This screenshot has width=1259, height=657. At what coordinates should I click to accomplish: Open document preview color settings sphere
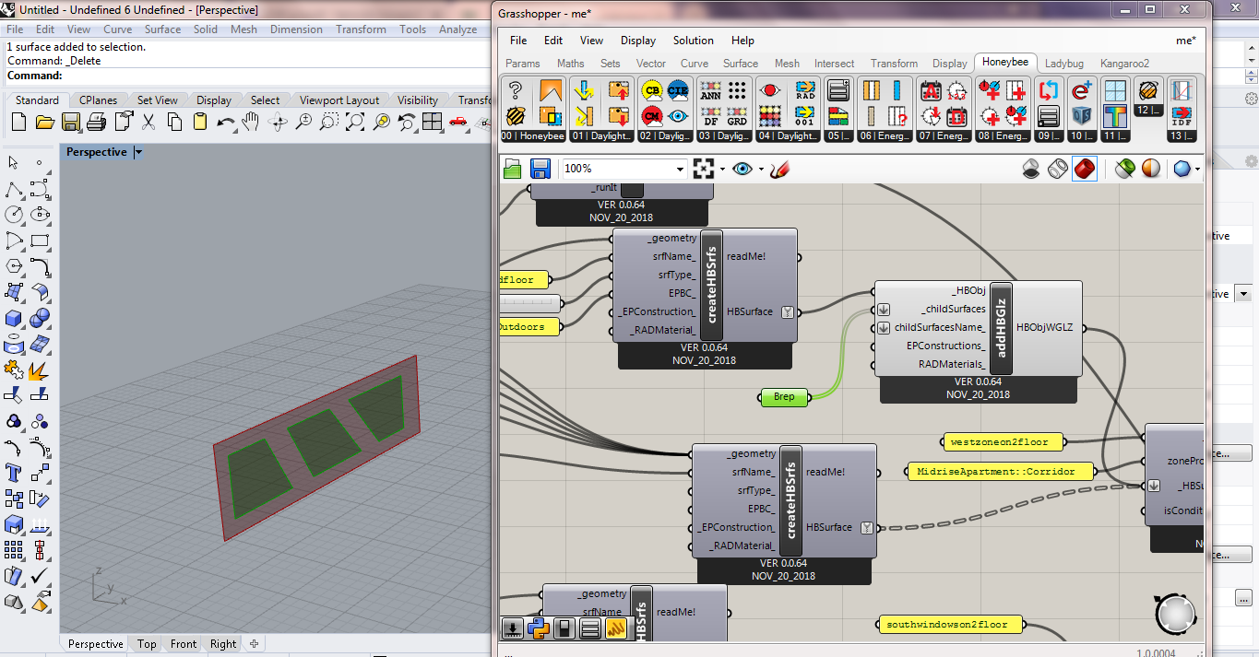pyautogui.click(x=1182, y=169)
